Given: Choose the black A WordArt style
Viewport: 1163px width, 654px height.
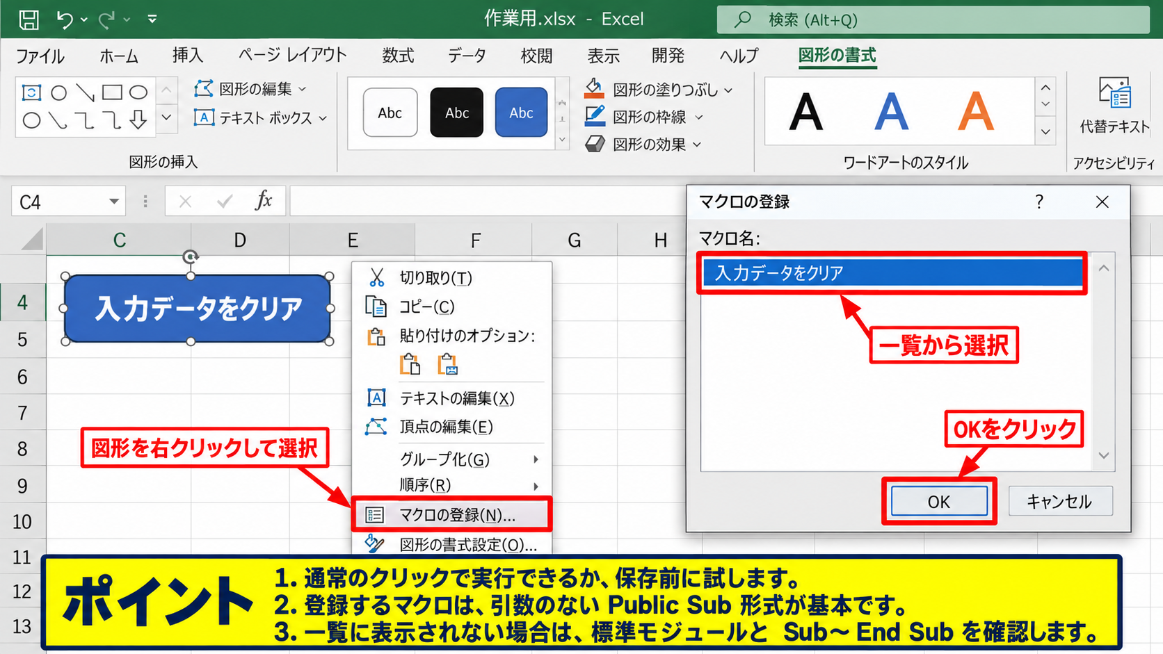Looking at the screenshot, I should click(x=806, y=112).
